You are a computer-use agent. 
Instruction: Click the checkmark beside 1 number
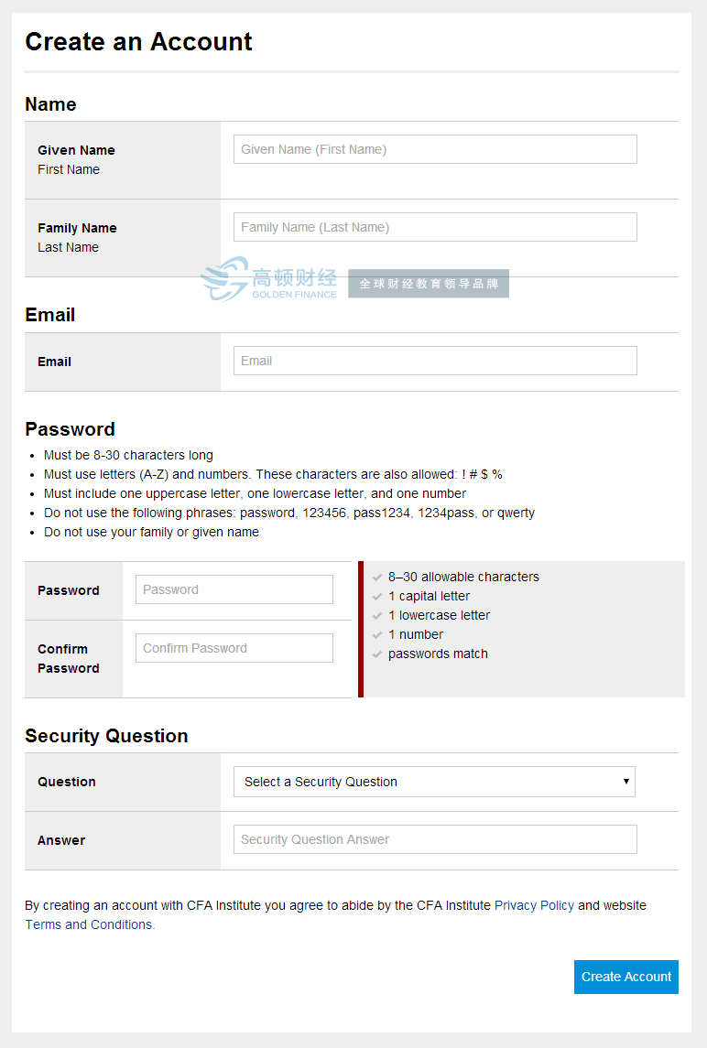point(377,635)
